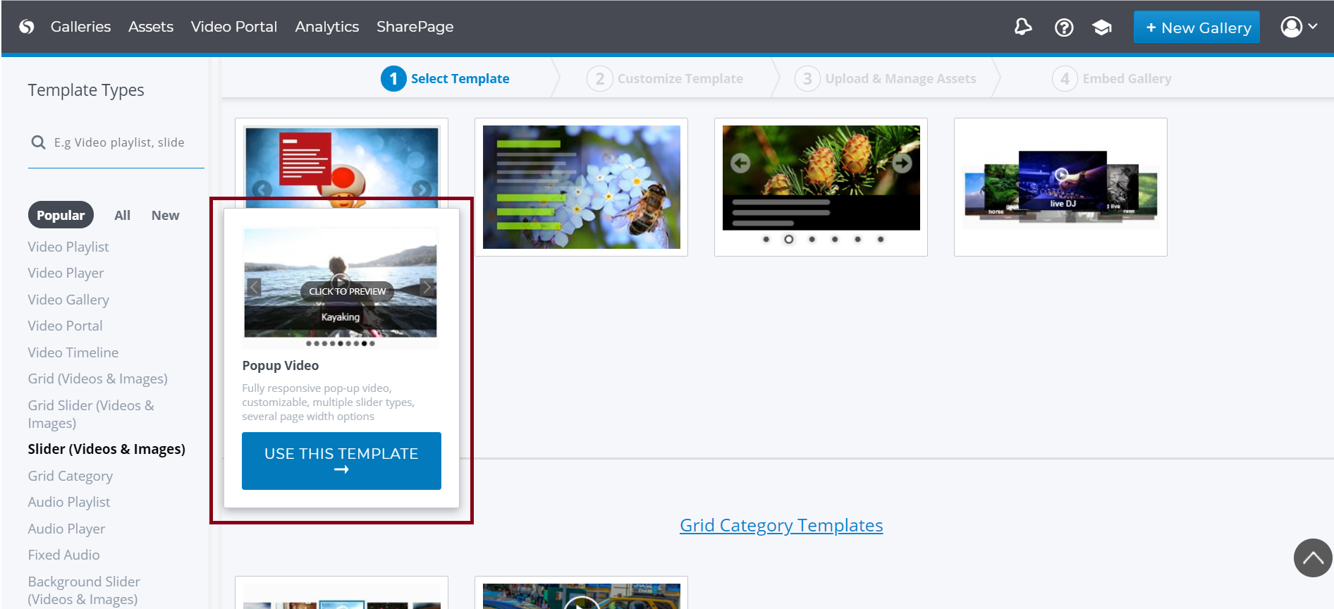Open the Video Portal menu item
This screenshot has height=609, width=1334.
click(233, 27)
